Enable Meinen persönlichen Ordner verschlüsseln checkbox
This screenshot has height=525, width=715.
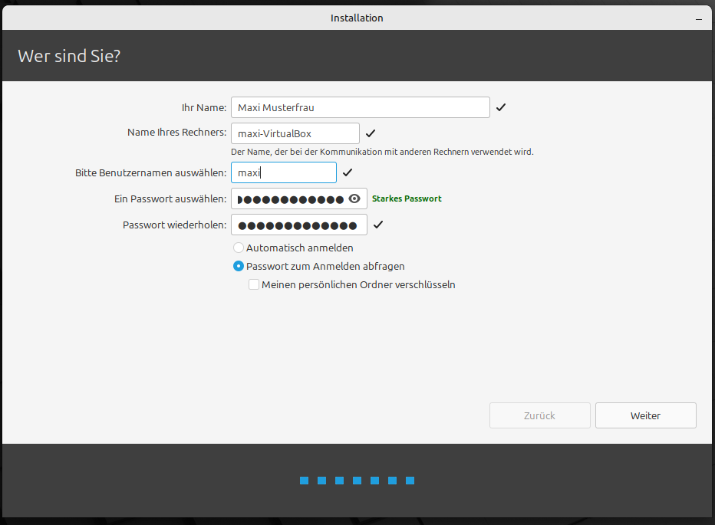[254, 284]
